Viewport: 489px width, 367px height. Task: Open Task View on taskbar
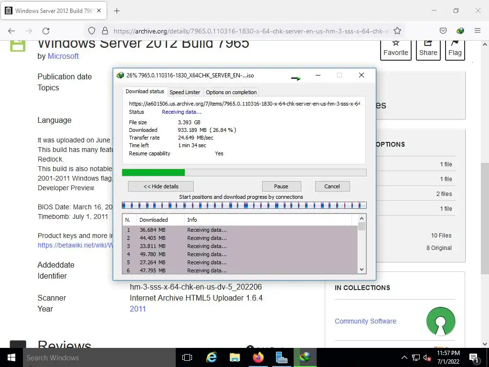tap(187, 357)
